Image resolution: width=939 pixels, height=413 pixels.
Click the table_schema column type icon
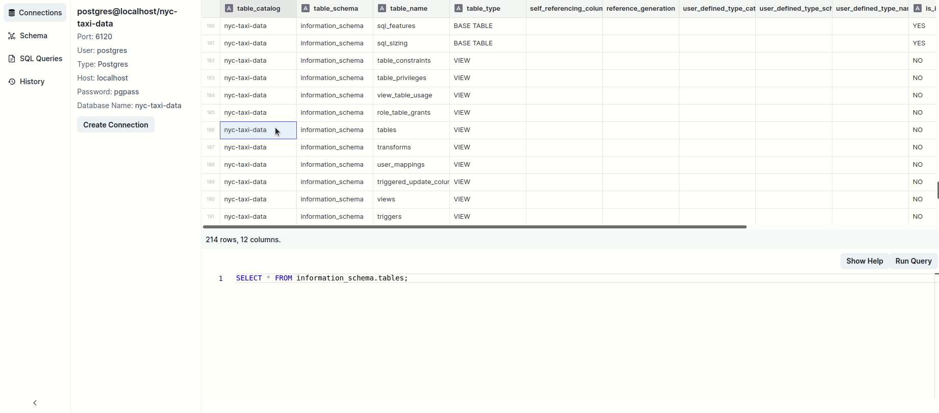click(306, 8)
